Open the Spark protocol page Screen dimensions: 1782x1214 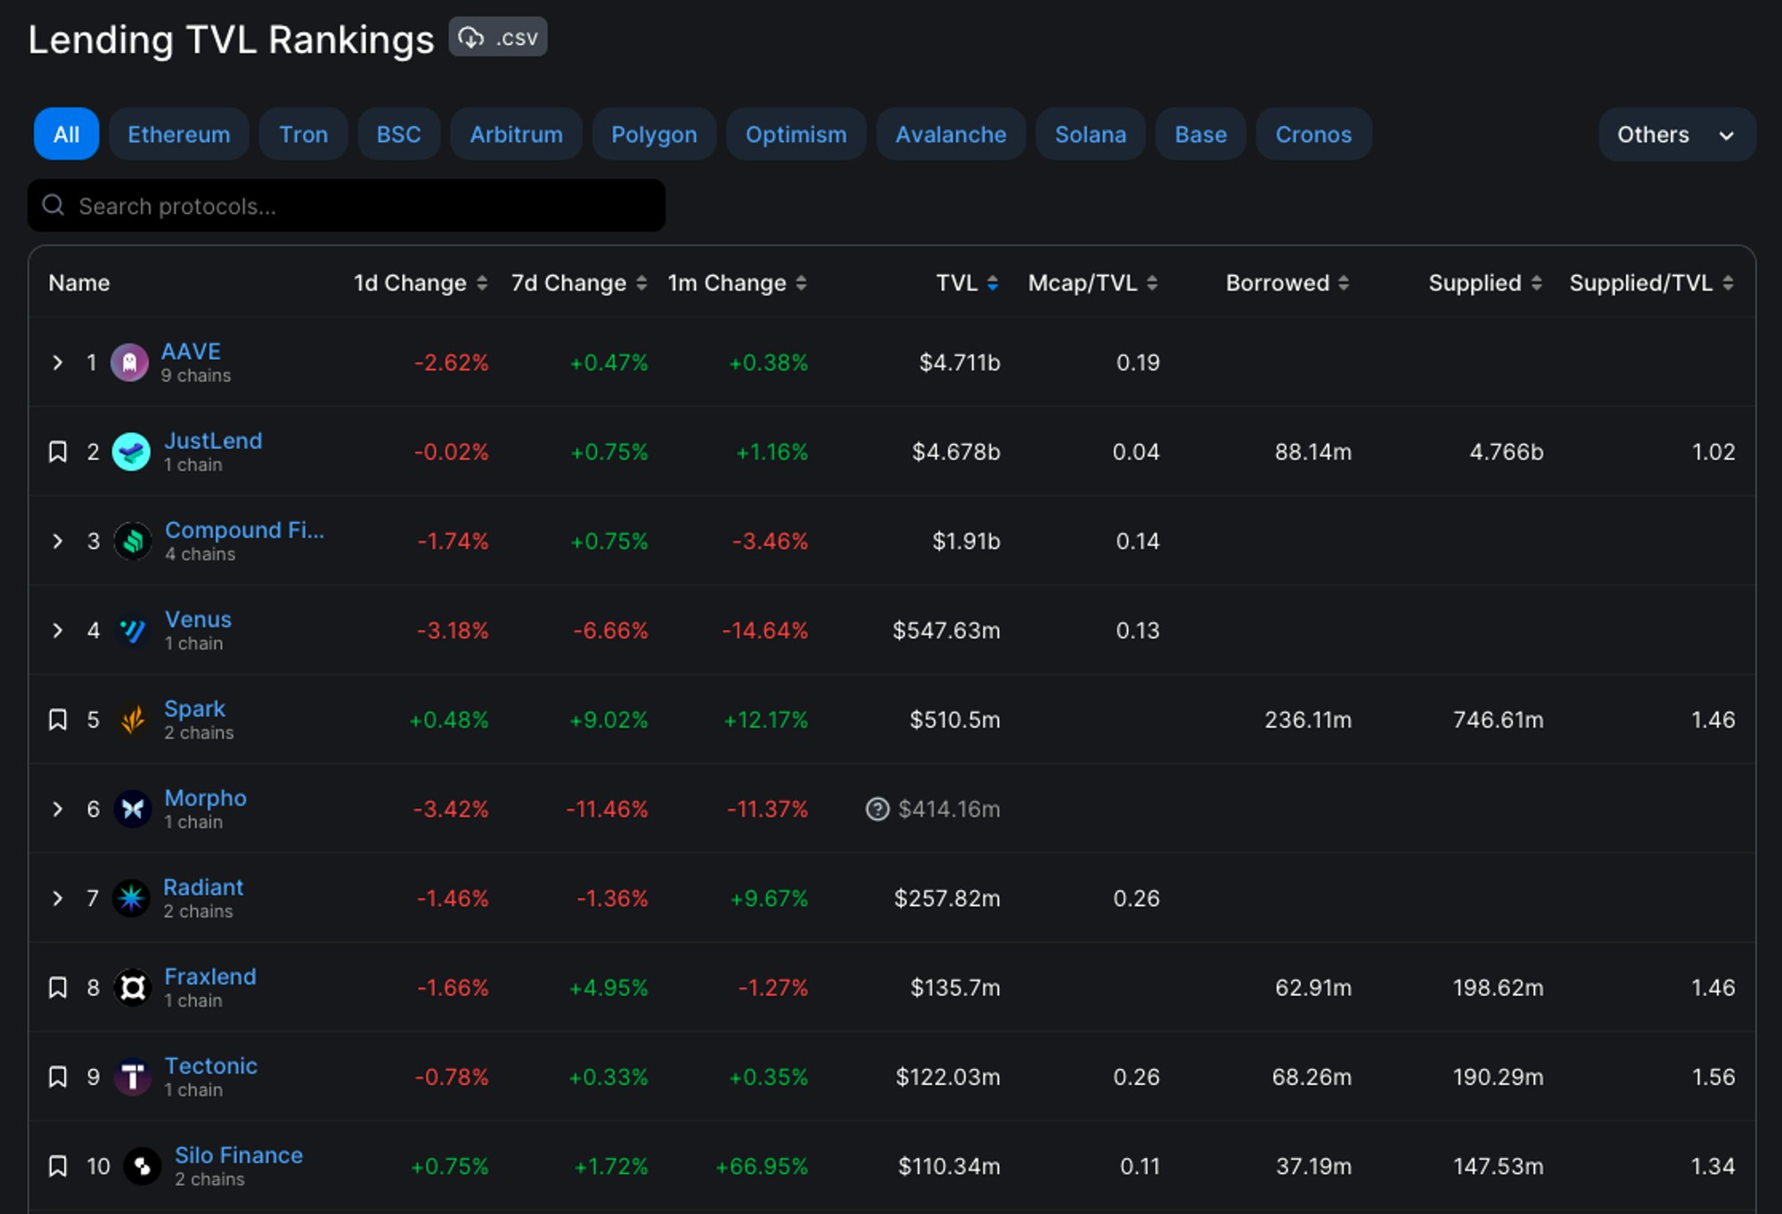point(194,709)
